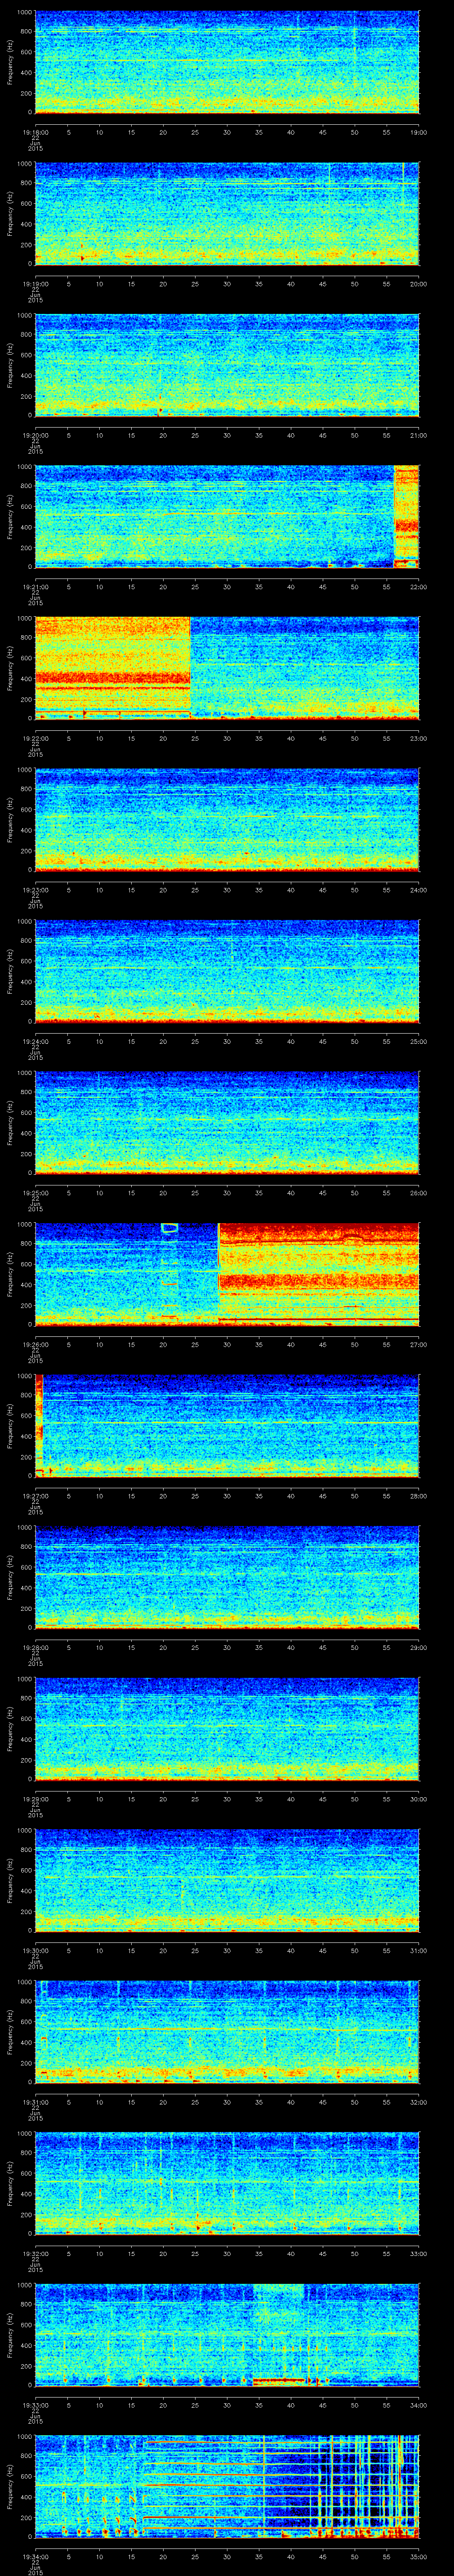454x2576 pixels.
Task: Select the 19:28:00 start time label
Action: (35, 1648)
